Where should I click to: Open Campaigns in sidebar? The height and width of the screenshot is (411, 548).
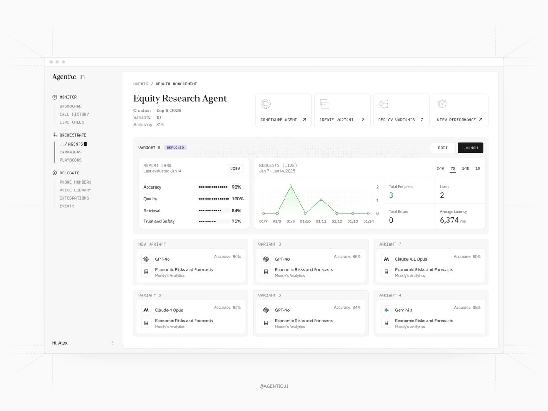click(x=71, y=153)
